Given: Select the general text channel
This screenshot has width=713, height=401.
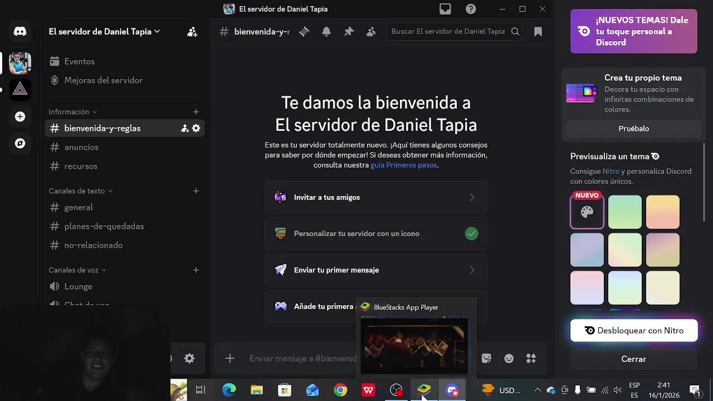Looking at the screenshot, I should click(125, 207).
